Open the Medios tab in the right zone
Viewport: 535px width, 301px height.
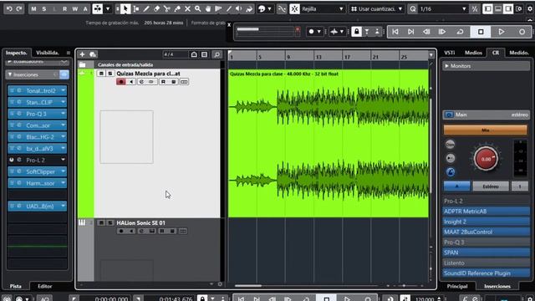[473, 53]
